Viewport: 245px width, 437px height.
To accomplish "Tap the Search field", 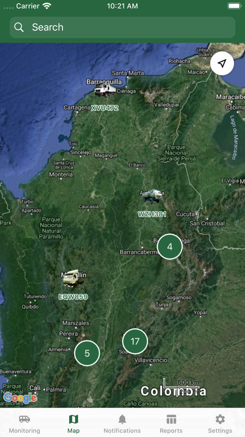I will (x=122, y=27).
